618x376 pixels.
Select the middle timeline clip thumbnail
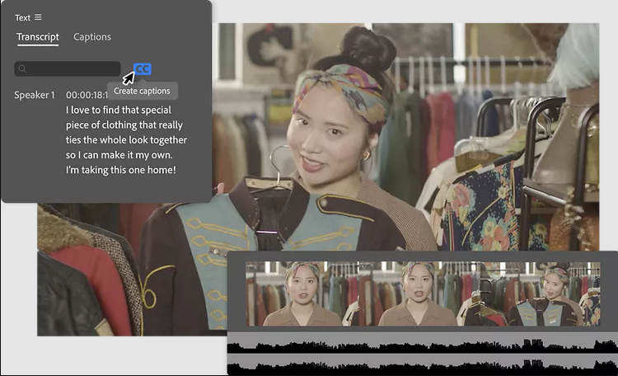pos(419,294)
